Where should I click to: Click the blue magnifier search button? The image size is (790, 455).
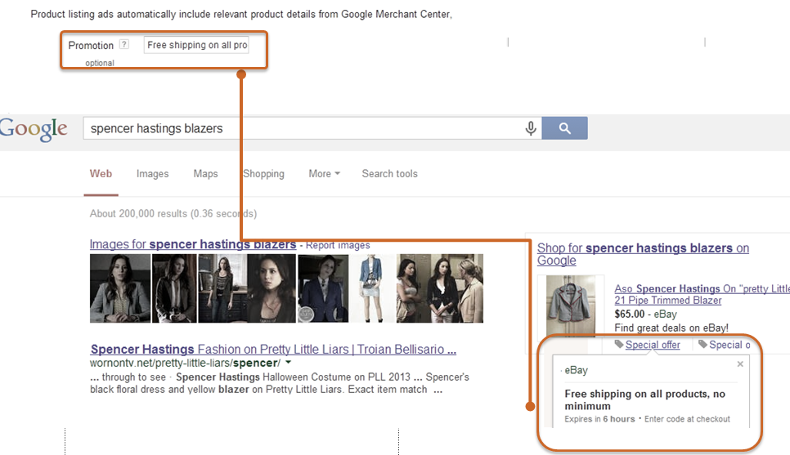[565, 128]
